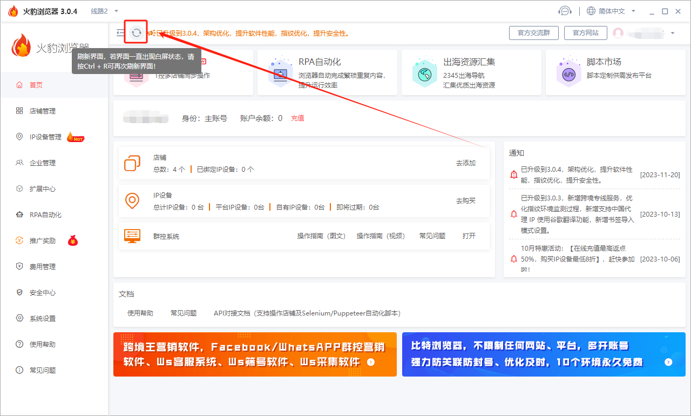Click the globe language icon
Image resolution: width=691 pixels, height=416 pixels.
[591, 11]
